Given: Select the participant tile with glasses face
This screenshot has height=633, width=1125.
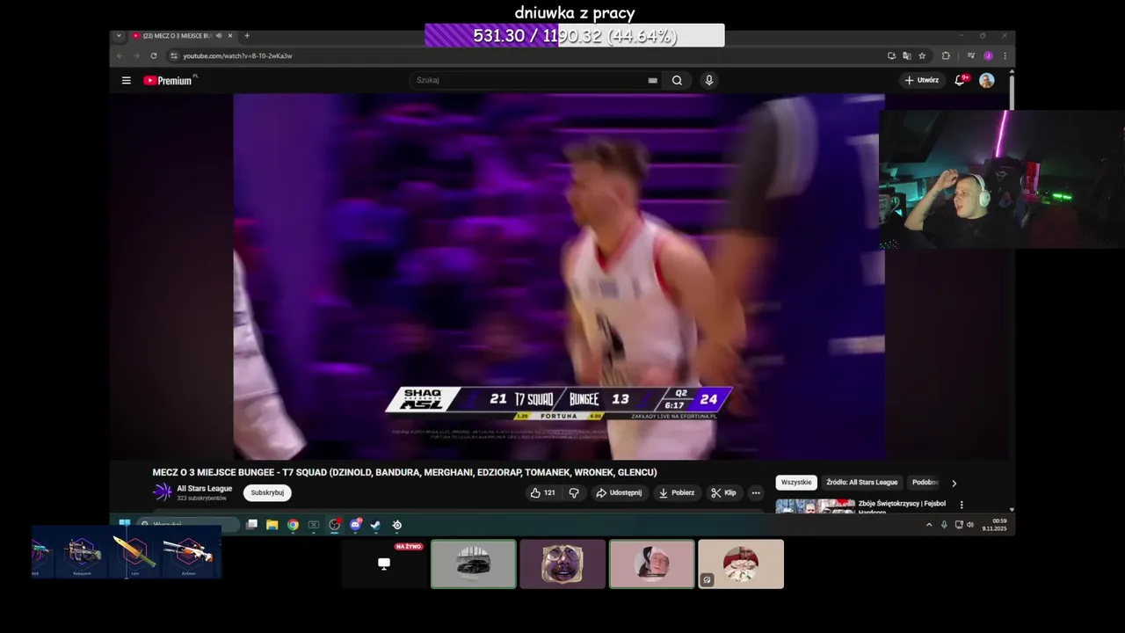Looking at the screenshot, I should [x=562, y=564].
